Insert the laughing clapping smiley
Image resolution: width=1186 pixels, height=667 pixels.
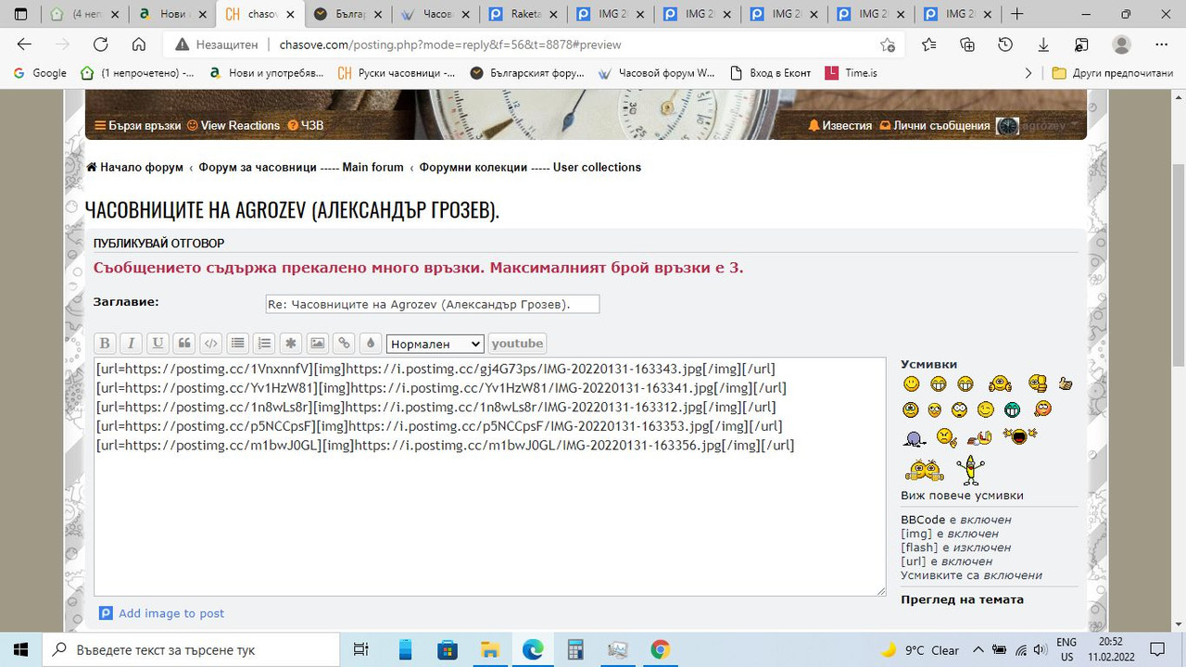(1020, 435)
